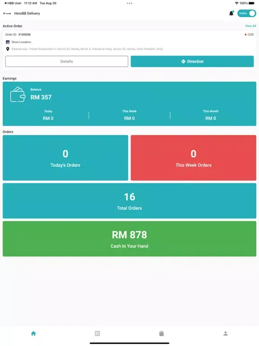This screenshot has height=346, width=259.
Task: Click the Active Order heading
Action: click(13, 26)
